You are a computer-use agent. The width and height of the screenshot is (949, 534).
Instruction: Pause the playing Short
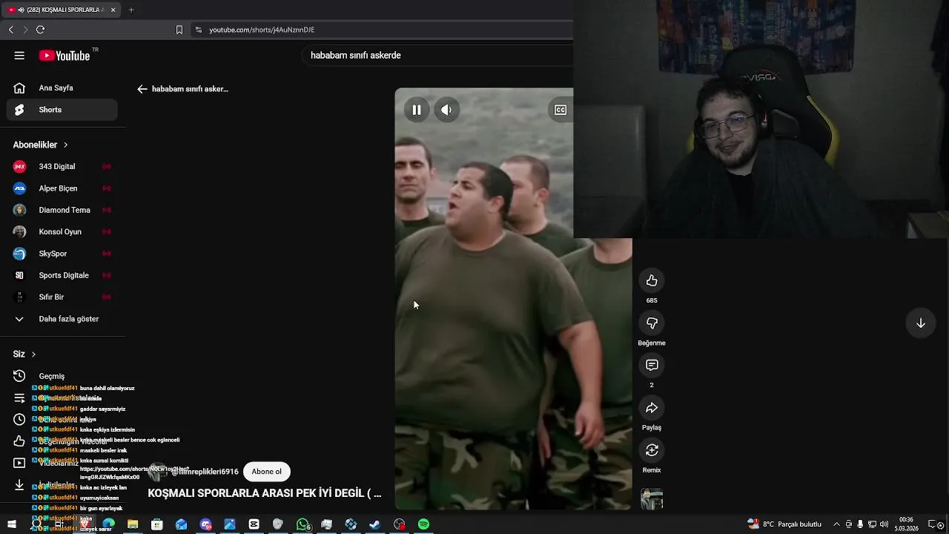pyautogui.click(x=417, y=110)
